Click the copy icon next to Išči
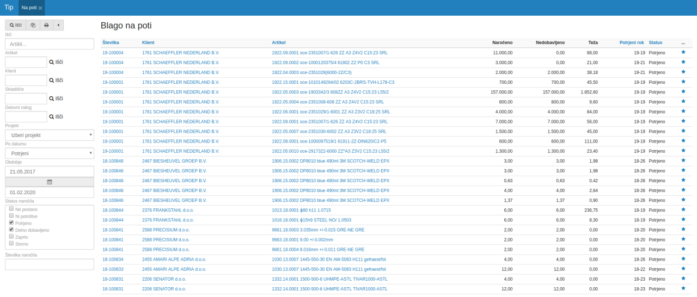The height and width of the screenshot is (297, 697). click(33, 25)
